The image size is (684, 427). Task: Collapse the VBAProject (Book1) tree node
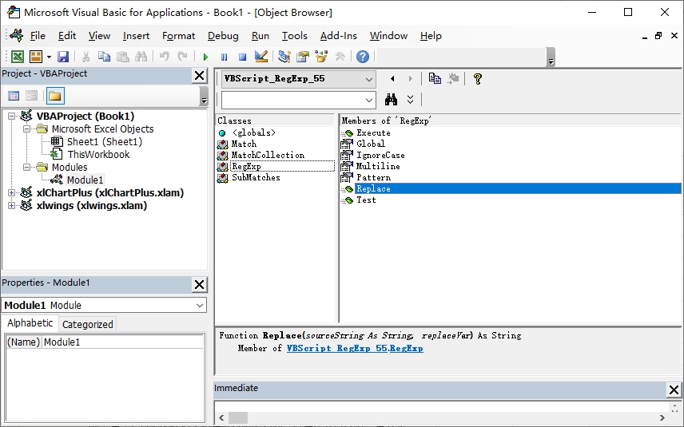[x=12, y=117]
